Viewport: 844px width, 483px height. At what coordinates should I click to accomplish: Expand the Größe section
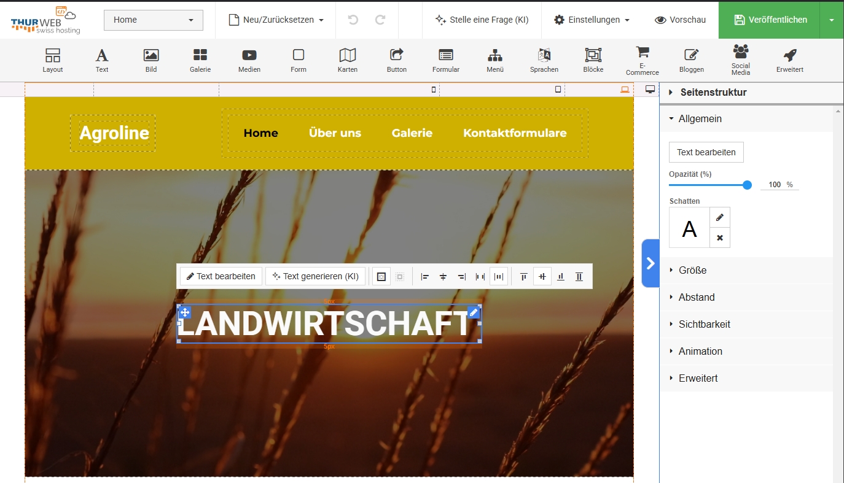click(692, 270)
